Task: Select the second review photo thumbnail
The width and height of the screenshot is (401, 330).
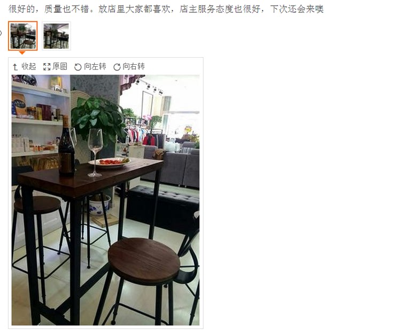Action: click(x=56, y=36)
